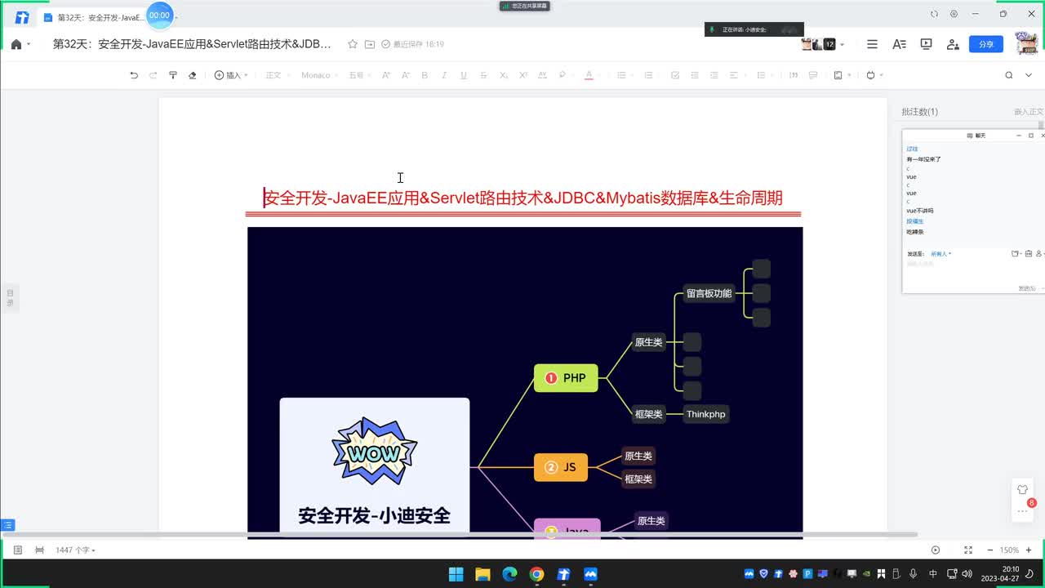Open the Windows Start menu

[456, 574]
